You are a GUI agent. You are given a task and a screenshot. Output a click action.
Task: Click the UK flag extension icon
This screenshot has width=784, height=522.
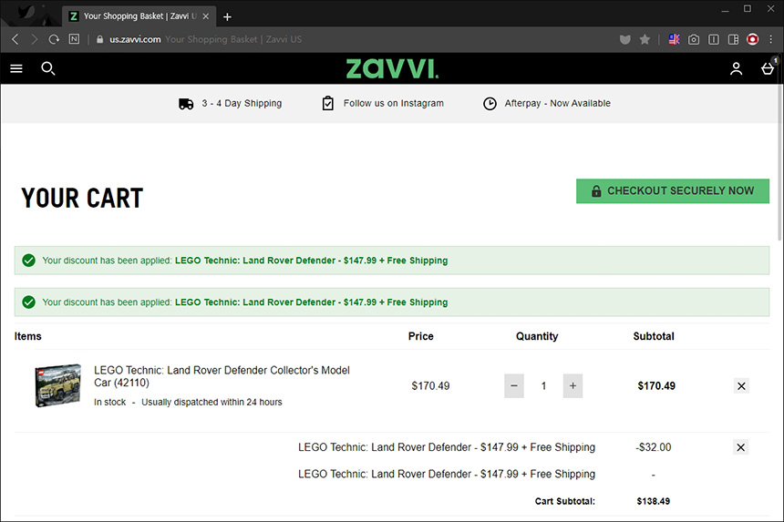[674, 39]
